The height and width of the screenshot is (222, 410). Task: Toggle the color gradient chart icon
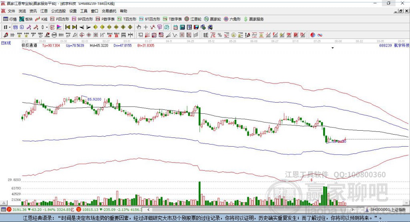click(x=59, y=27)
